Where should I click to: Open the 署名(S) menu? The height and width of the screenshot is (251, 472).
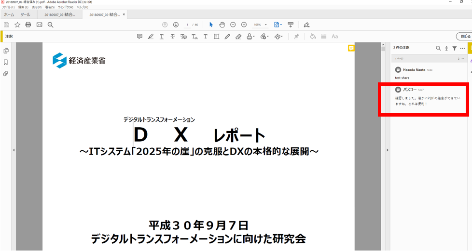(50, 7)
